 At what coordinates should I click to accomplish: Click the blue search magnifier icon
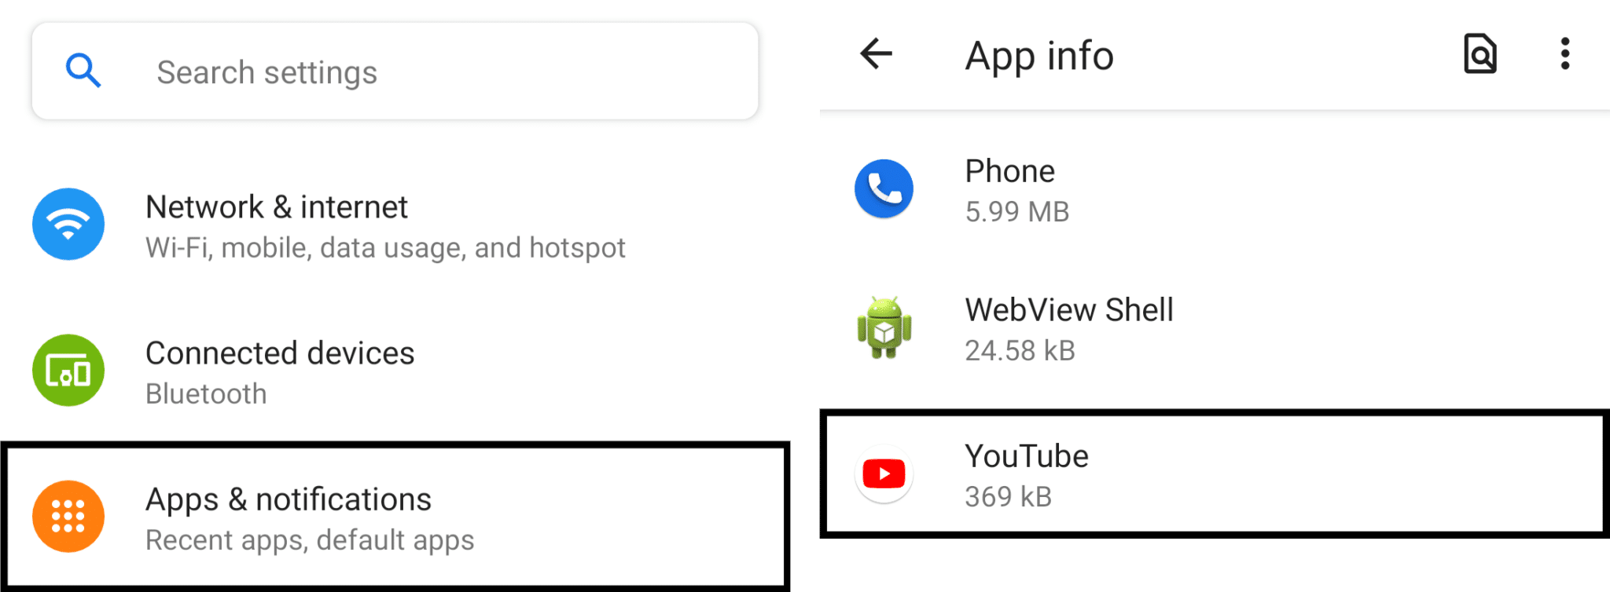[83, 71]
